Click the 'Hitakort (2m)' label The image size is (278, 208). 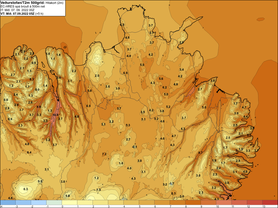(54, 3)
